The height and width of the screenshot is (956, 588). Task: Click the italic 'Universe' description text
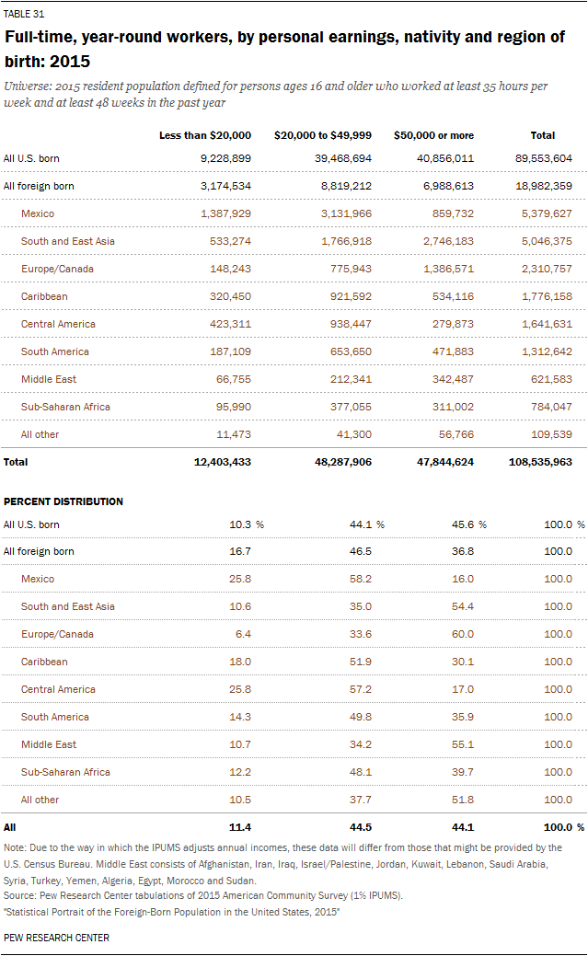276,95
